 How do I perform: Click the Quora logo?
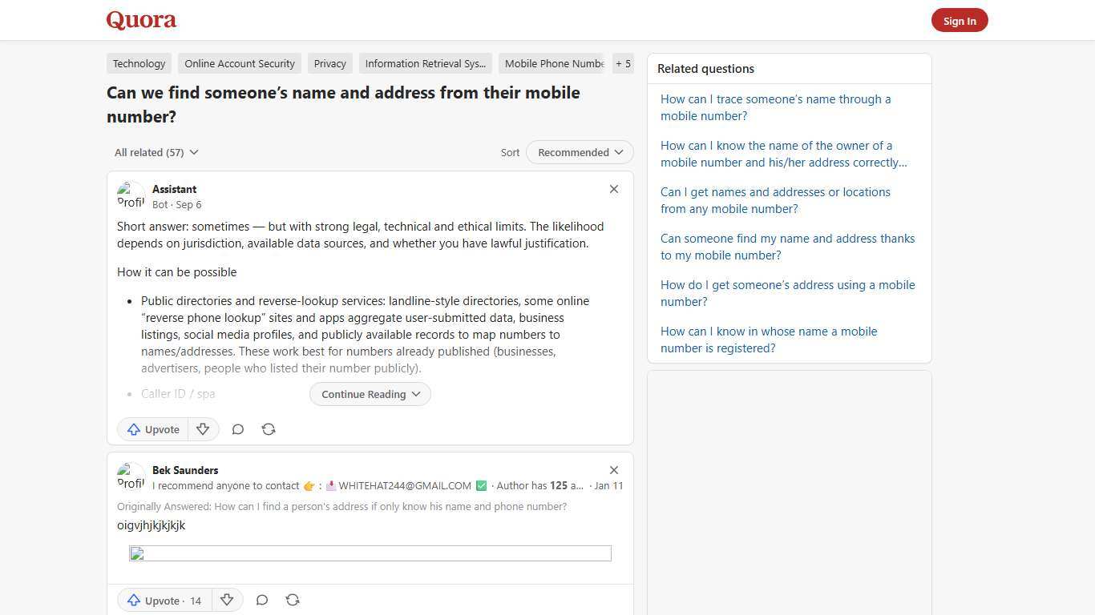(x=140, y=20)
